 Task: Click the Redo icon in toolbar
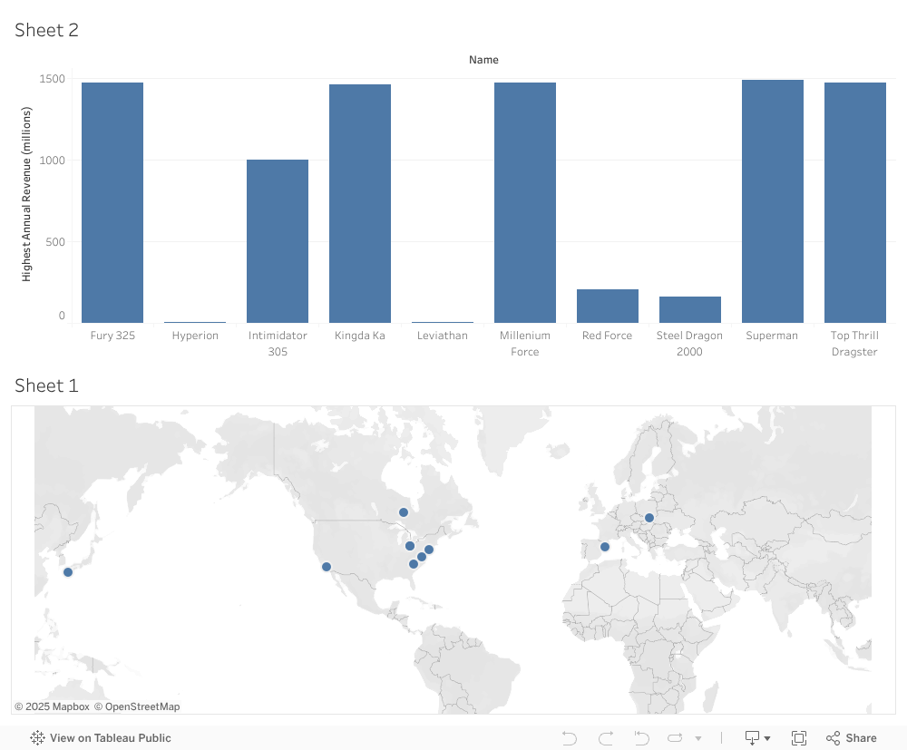[x=606, y=738]
